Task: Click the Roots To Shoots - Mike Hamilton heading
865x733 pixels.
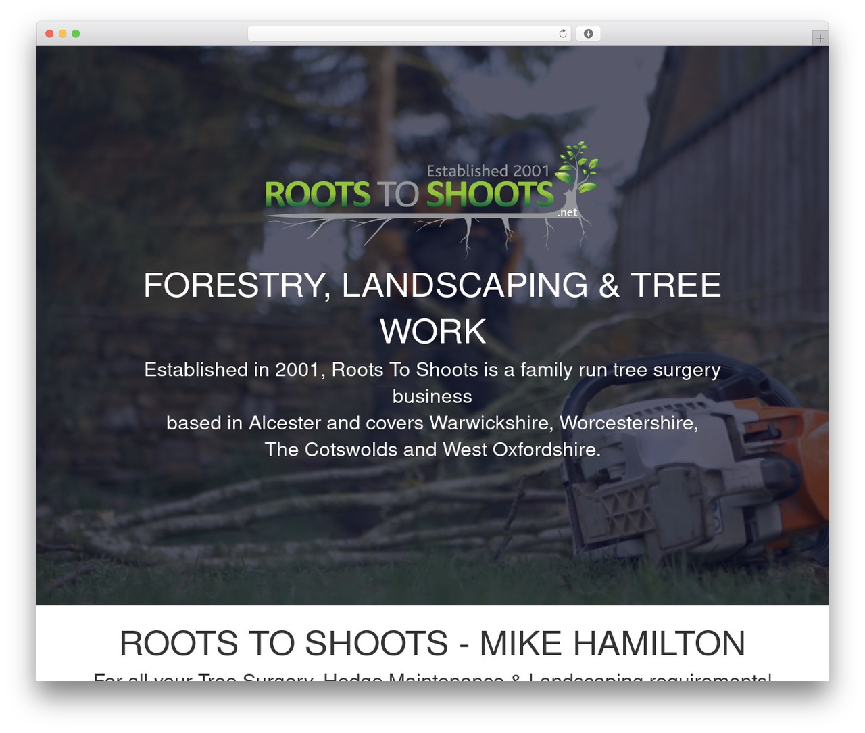Action: 432,642
